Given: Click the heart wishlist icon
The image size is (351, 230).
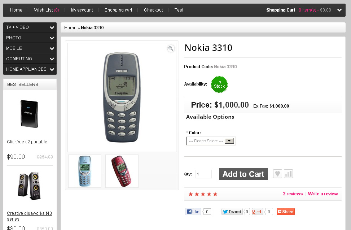Looking at the screenshot, I should (277, 174).
